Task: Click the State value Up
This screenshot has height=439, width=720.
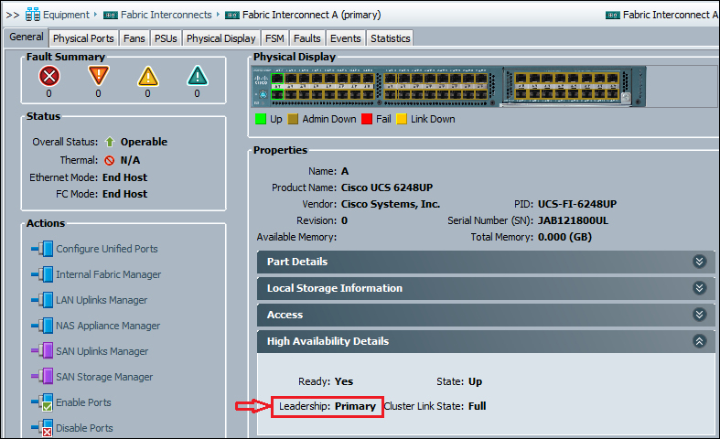Action: [x=475, y=381]
